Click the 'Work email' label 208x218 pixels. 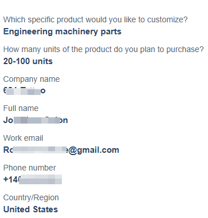point(23,138)
